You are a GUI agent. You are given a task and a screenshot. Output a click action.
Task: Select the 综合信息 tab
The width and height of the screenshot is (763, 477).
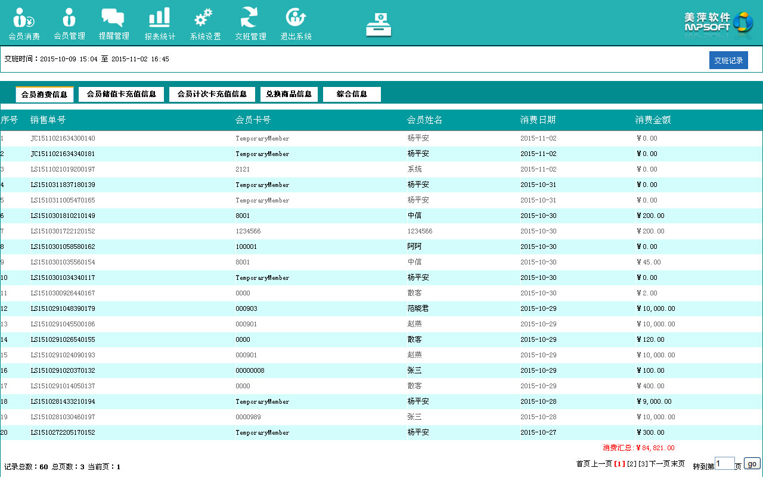pos(352,94)
